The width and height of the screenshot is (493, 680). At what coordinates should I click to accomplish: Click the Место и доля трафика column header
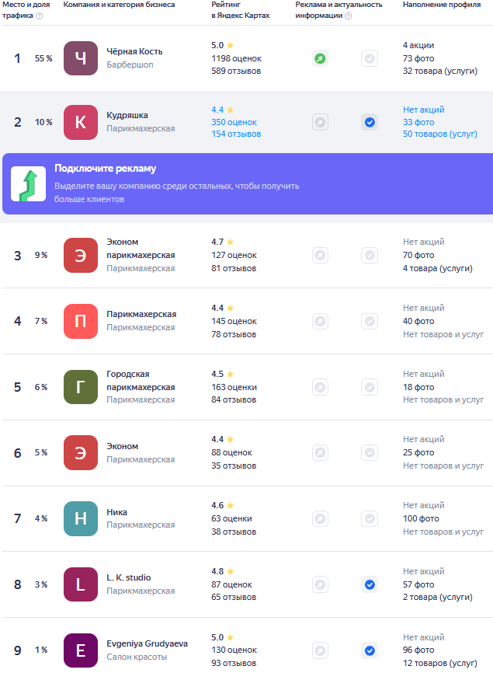[26, 10]
